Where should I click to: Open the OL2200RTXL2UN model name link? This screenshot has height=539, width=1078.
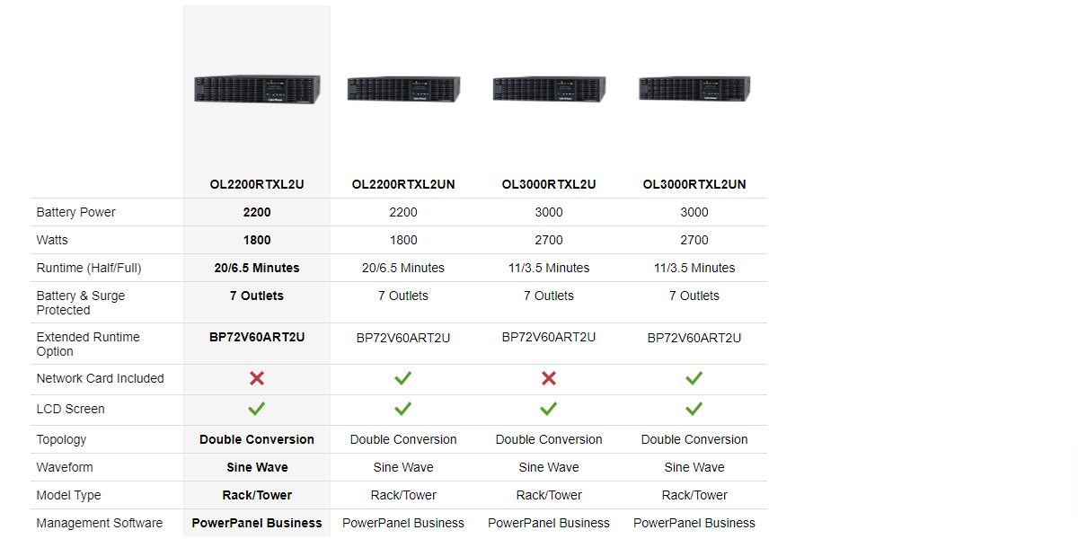(x=403, y=184)
